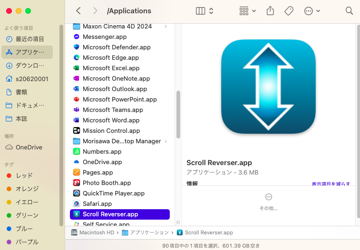This screenshot has height=250, width=360.
Task: Click the large Scroll Reverser preview icon
Action: point(268,86)
